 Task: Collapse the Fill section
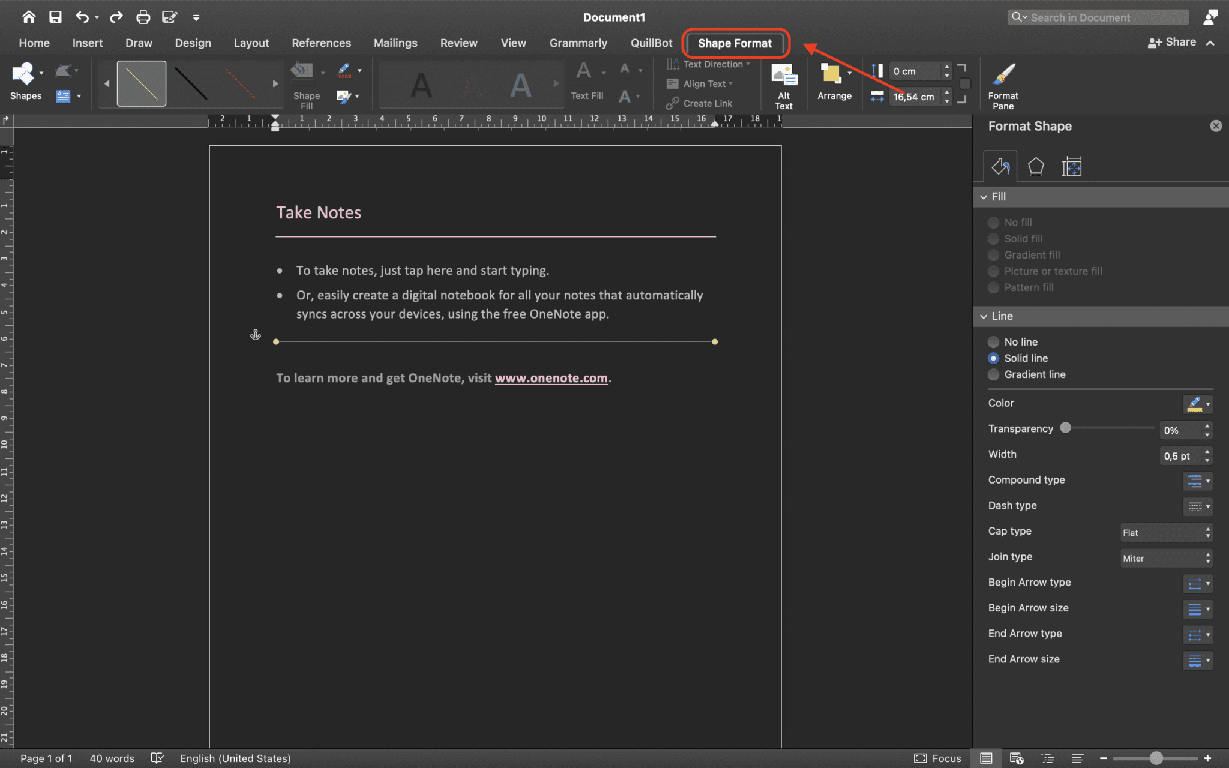coord(984,197)
